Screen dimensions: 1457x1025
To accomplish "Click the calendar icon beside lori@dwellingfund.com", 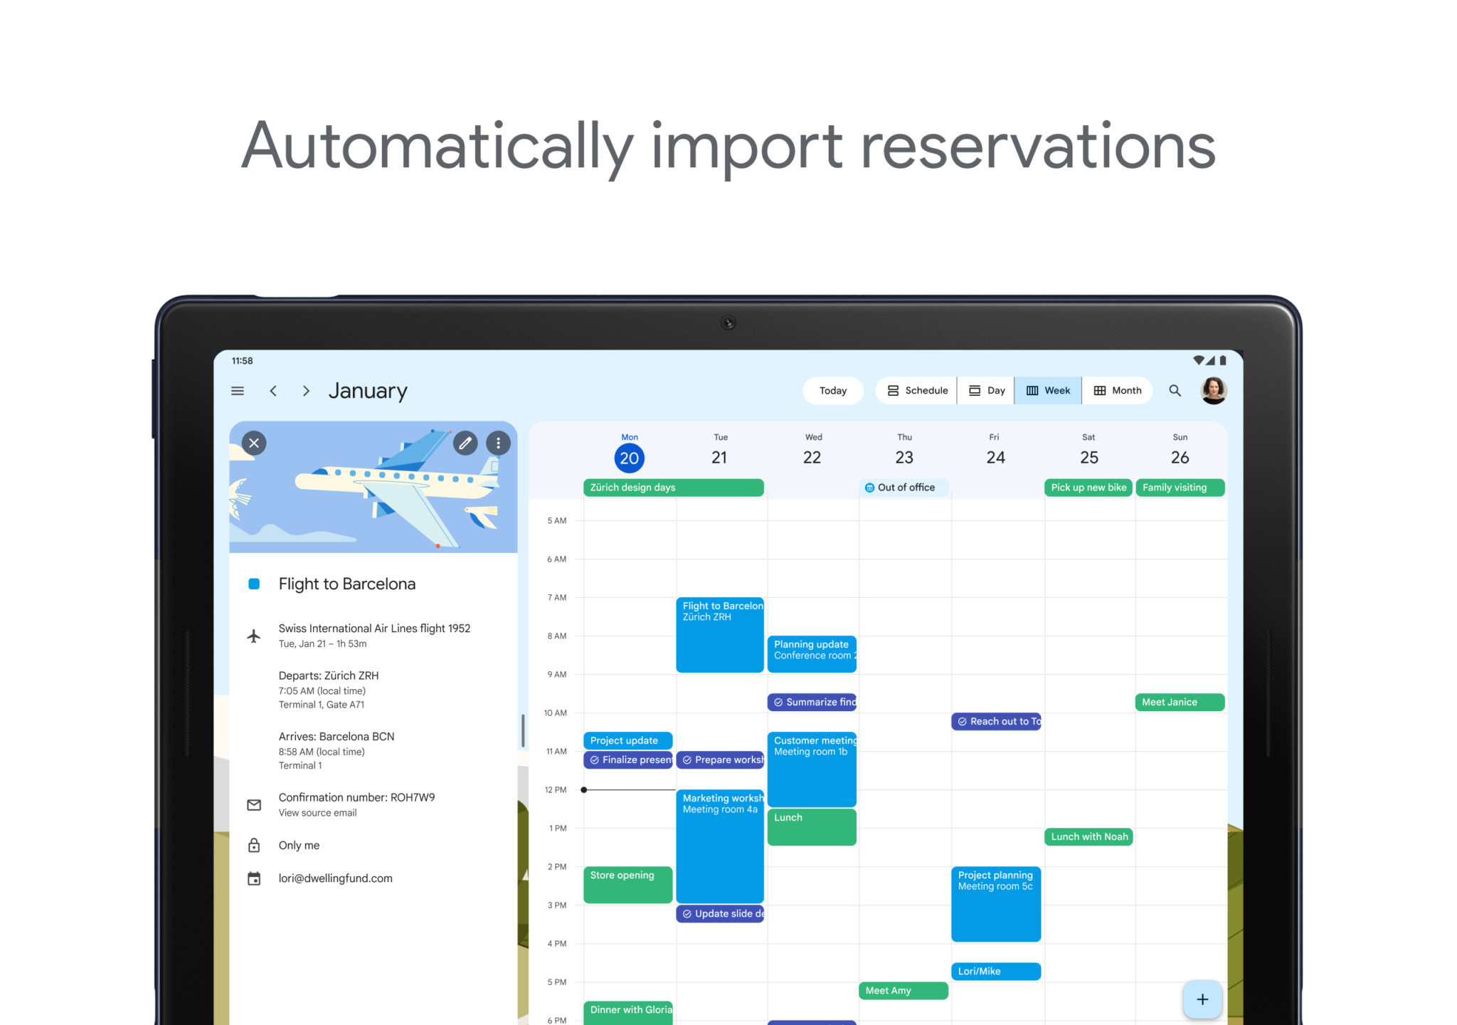I will 254,878.
